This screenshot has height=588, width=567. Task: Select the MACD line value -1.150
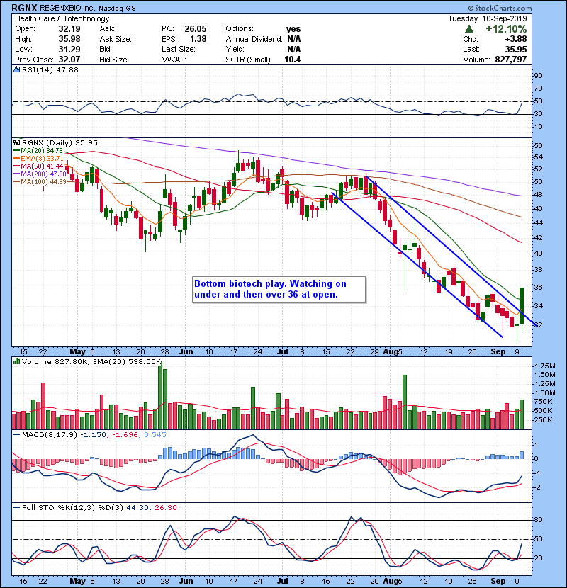point(93,435)
